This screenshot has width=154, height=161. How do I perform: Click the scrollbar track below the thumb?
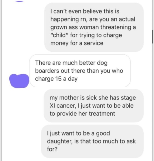pyautogui.click(x=152, y=102)
